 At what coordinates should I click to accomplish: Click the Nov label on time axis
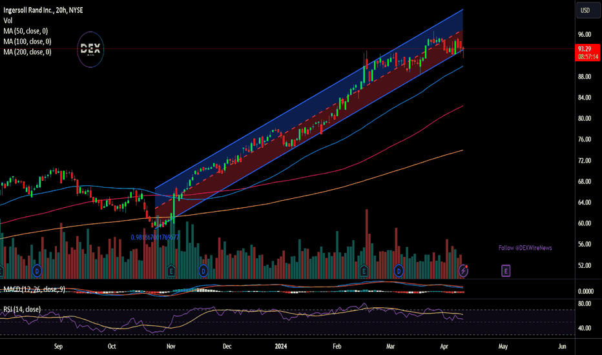coord(171,346)
